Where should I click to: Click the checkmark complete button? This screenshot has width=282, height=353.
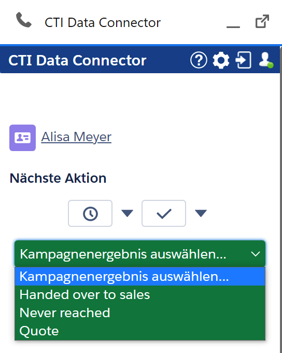[x=164, y=213]
